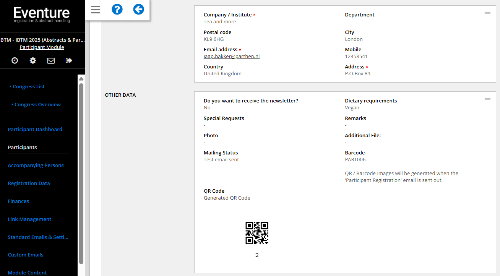This screenshot has width=500, height=276.
Task: Click the Participant Module link
Action: (42, 47)
